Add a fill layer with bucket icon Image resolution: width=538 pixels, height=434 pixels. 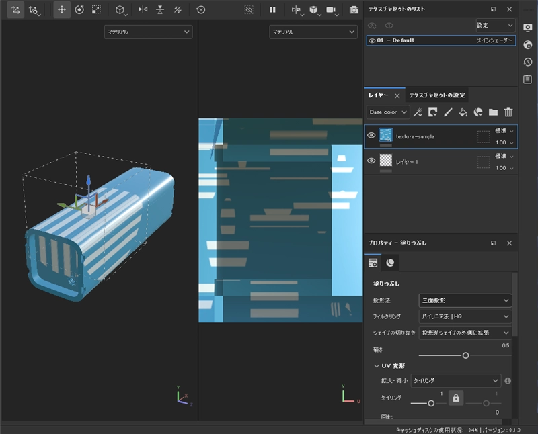[463, 112]
